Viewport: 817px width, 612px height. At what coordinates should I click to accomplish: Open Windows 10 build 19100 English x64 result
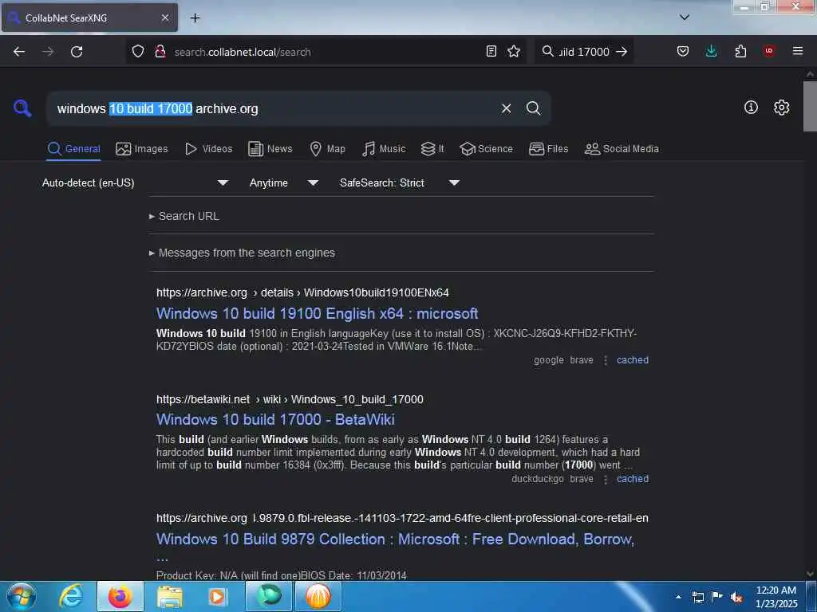(317, 313)
